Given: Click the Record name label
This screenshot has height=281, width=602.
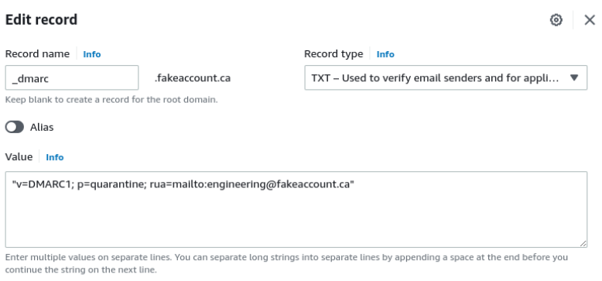Looking at the screenshot, I should [37, 53].
